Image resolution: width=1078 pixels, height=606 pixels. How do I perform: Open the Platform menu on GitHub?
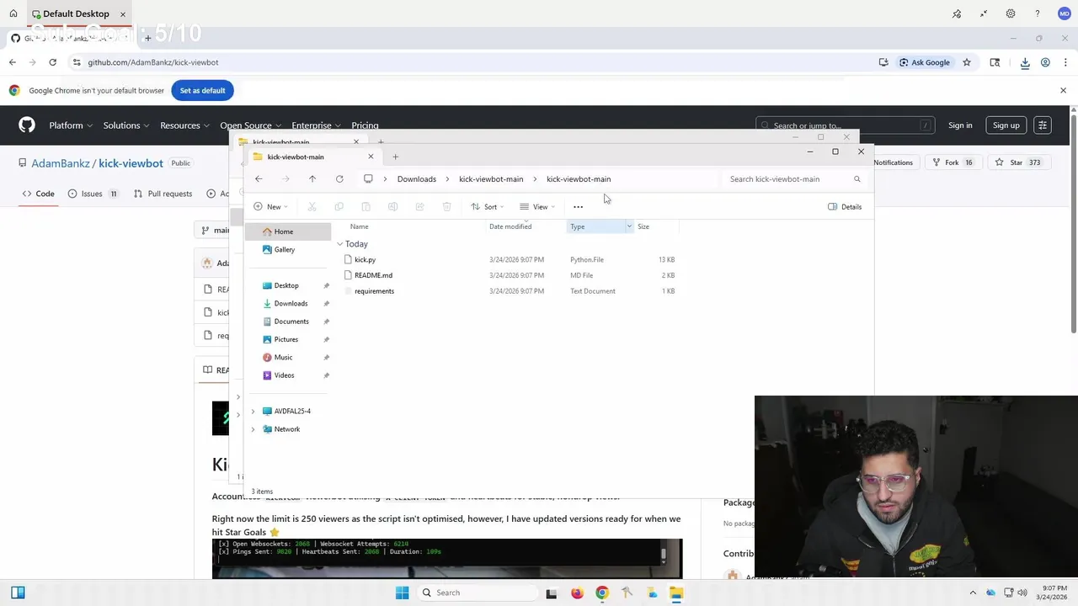pyautogui.click(x=70, y=125)
